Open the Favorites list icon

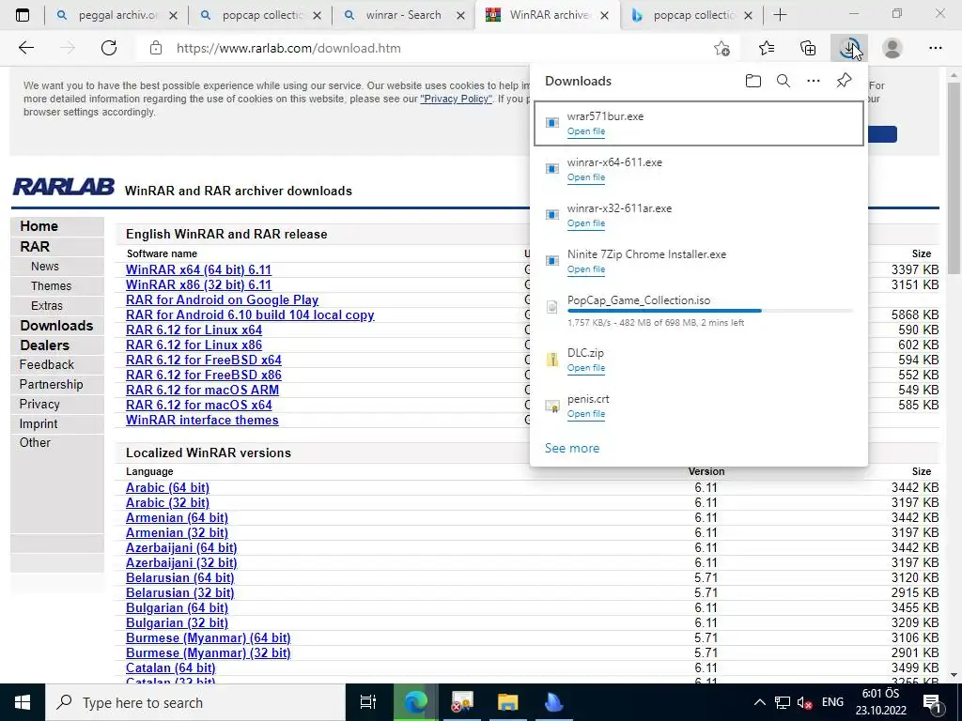(x=766, y=48)
